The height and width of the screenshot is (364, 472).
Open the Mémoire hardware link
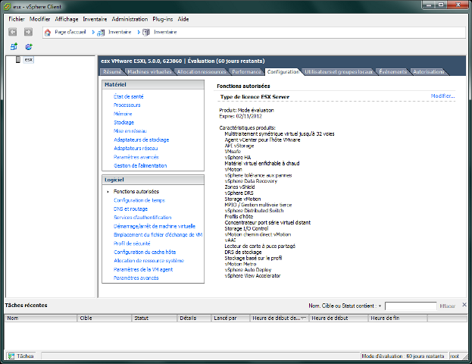pos(123,114)
